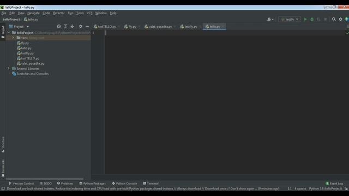Open Python 3.8 interpreter selector
349x196 pixels.
coord(326,189)
